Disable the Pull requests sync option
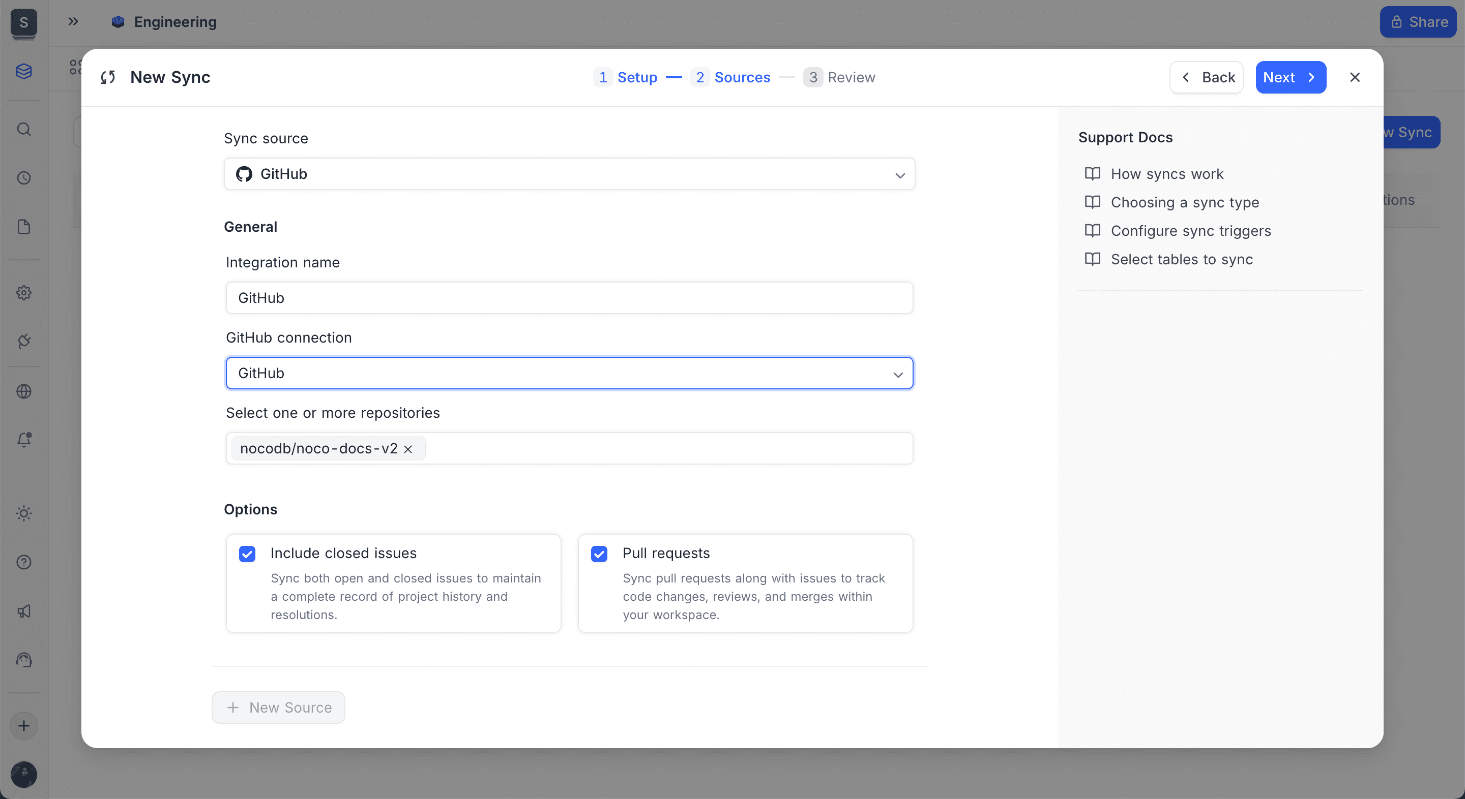The height and width of the screenshot is (799, 1465). click(x=599, y=554)
